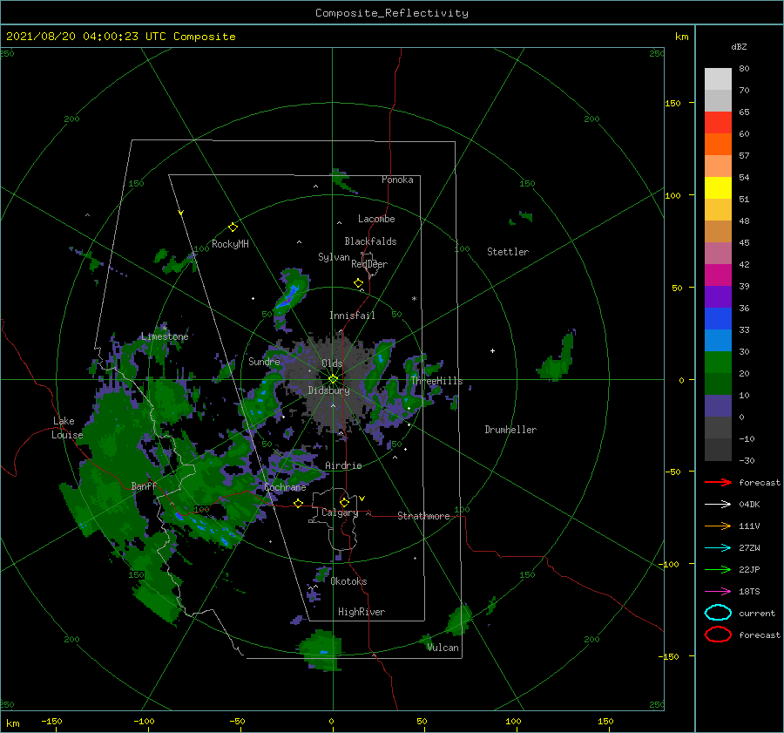The width and height of the screenshot is (784, 733).
Task: Click the Vulcan label
Action: click(443, 648)
